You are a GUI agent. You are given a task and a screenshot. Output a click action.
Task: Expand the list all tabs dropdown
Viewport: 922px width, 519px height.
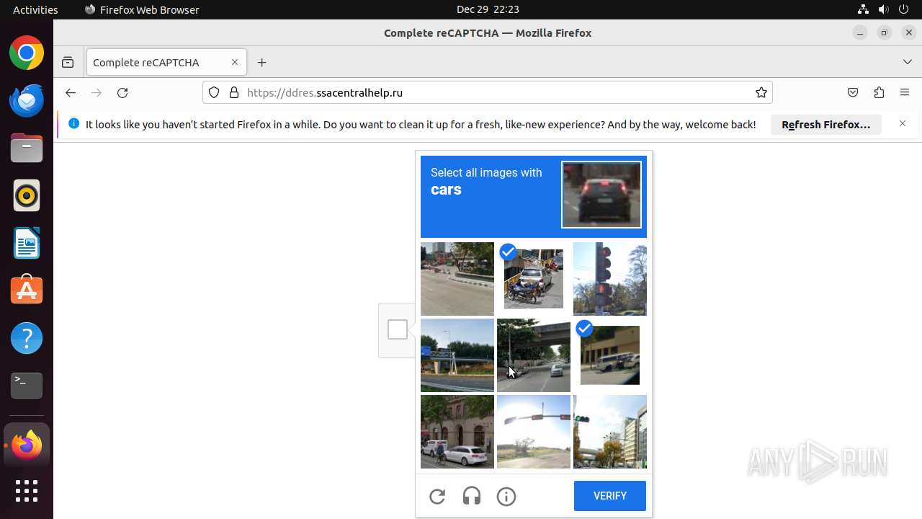(908, 63)
